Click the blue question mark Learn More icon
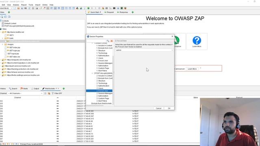Image resolution: width=260 pixels, height=146 pixels. pos(197,41)
